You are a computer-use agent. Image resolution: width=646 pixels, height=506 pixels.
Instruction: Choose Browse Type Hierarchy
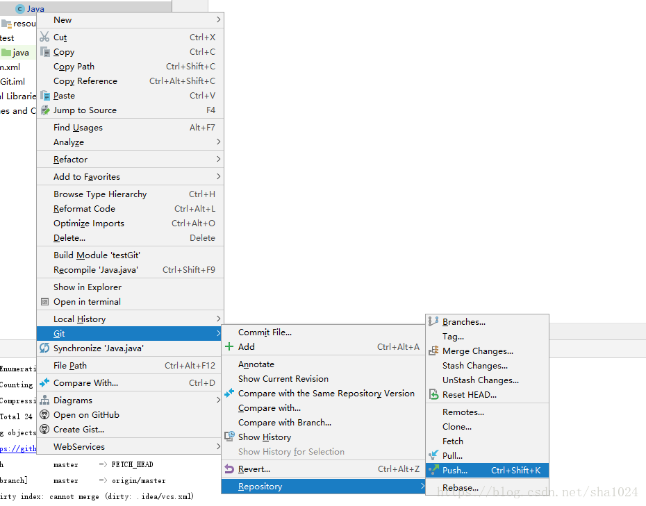(130, 194)
